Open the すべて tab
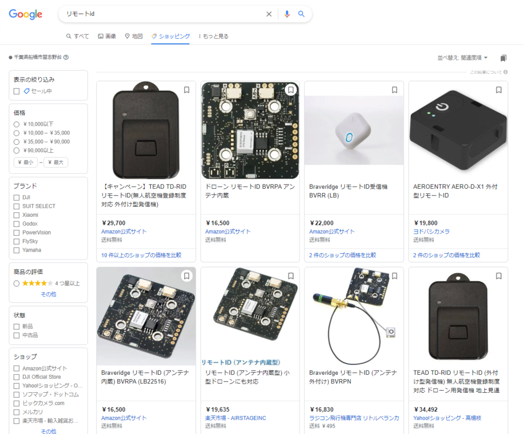The image size is (524, 434). (x=77, y=36)
